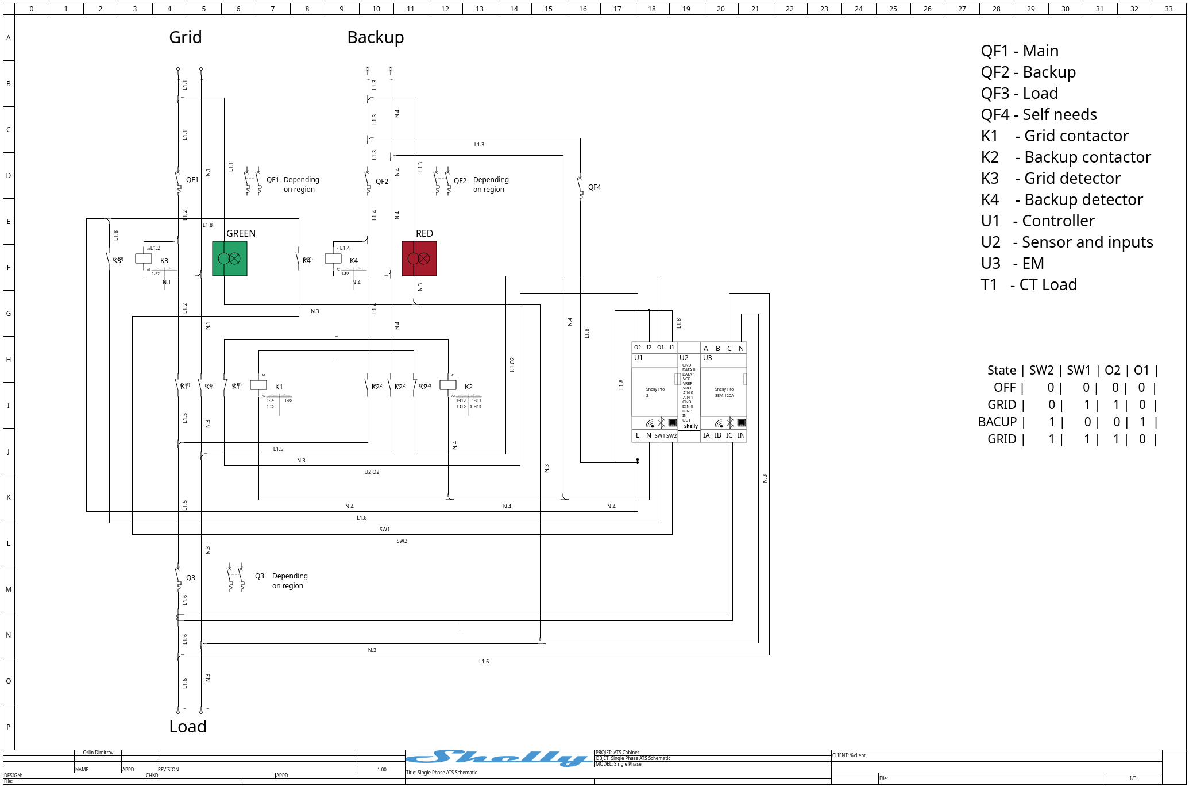Click the 'OFF' row in state table

tap(1075, 388)
